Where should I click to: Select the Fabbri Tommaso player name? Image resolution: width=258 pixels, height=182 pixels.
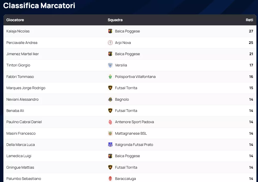(20, 77)
